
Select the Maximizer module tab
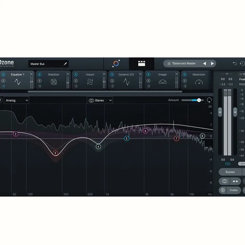[x=197, y=80]
